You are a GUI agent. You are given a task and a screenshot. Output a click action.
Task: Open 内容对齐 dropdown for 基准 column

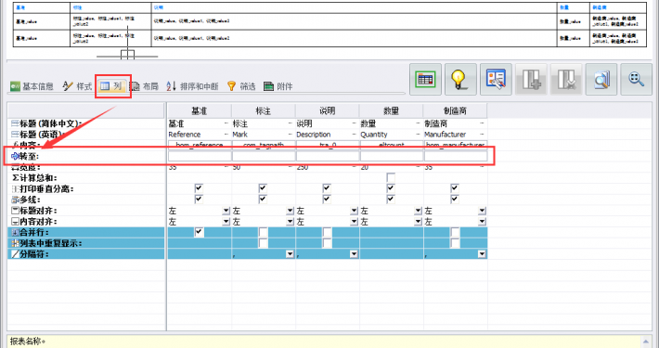click(226, 222)
